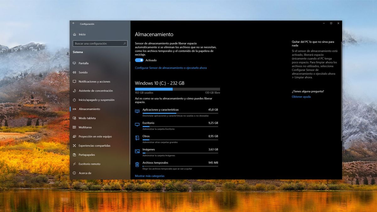Click the Mostrar más categorías link

pos(150,176)
